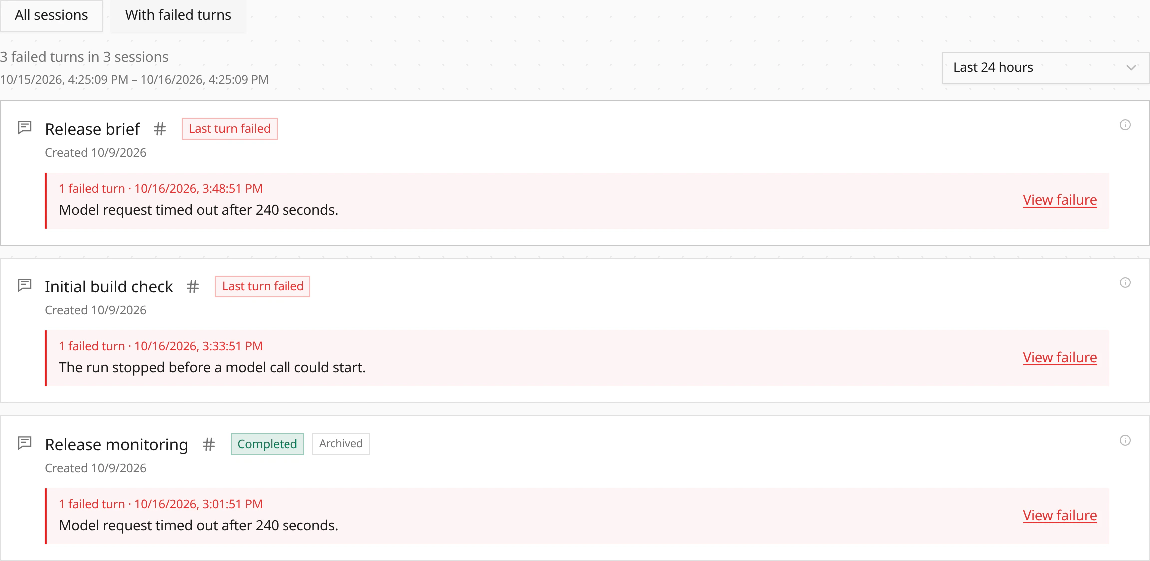Click '1 failed turn · 10/16/2026, 3:01:51 PM'
1150x561 pixels.
(x=161, y=504)
